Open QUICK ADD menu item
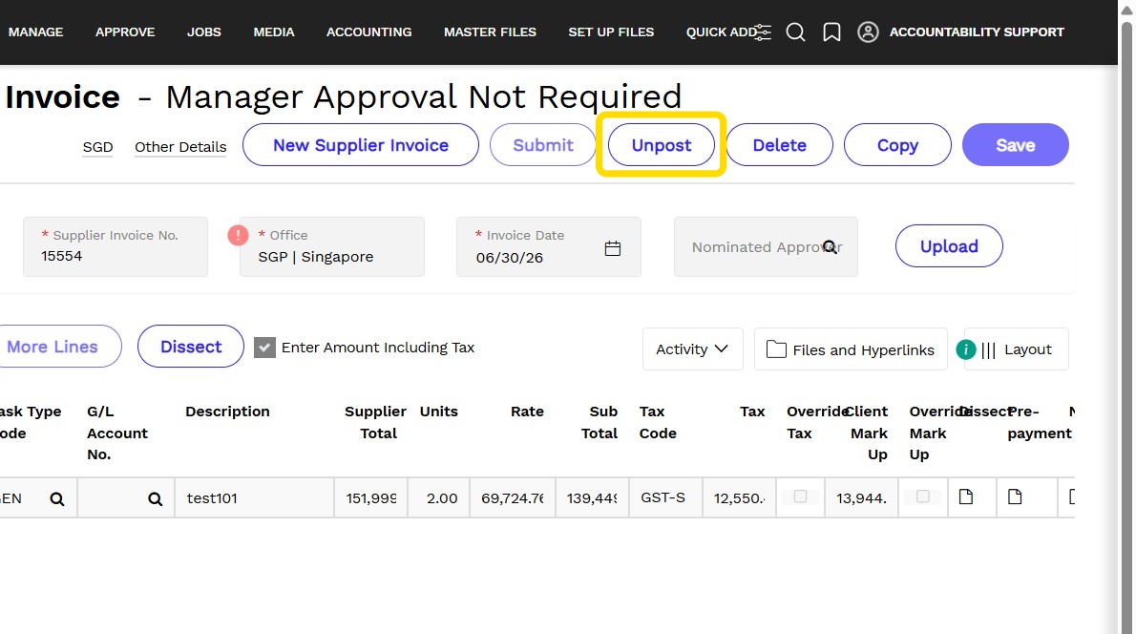This screenshot has width=1136, height=634. tap(721, 32)
